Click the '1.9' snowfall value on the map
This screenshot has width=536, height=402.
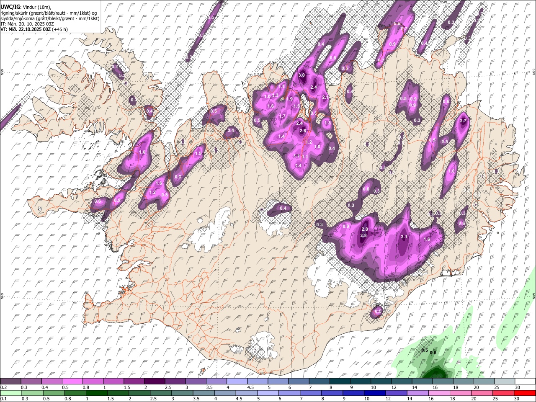[289, 99]
